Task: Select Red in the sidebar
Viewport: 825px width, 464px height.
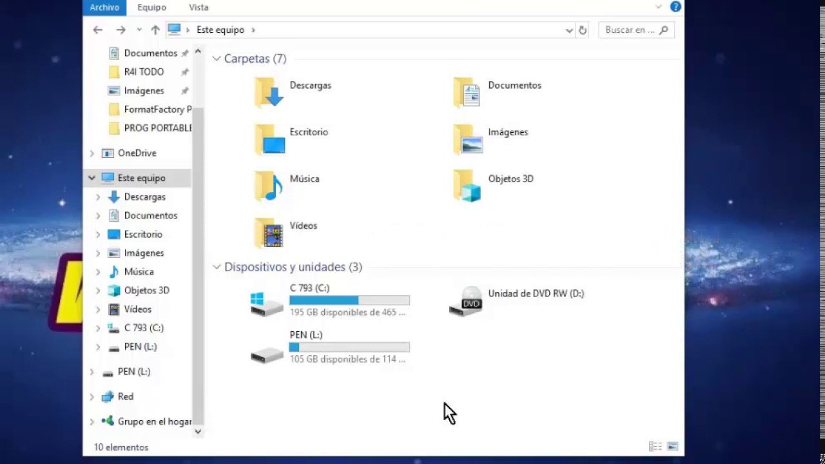Action: point(126,396)
